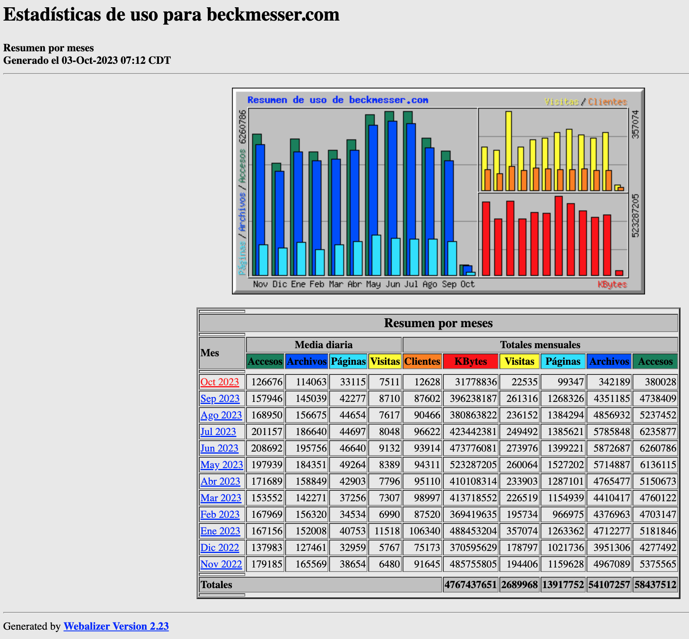The width and height of the screenshot is (689, 639).
Task: Open the Sep 2023 statistics page
Action: pos(220,398)
